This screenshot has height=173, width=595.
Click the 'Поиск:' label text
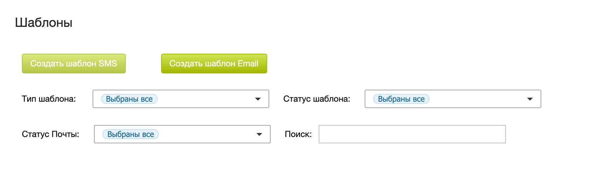(298, 134)
